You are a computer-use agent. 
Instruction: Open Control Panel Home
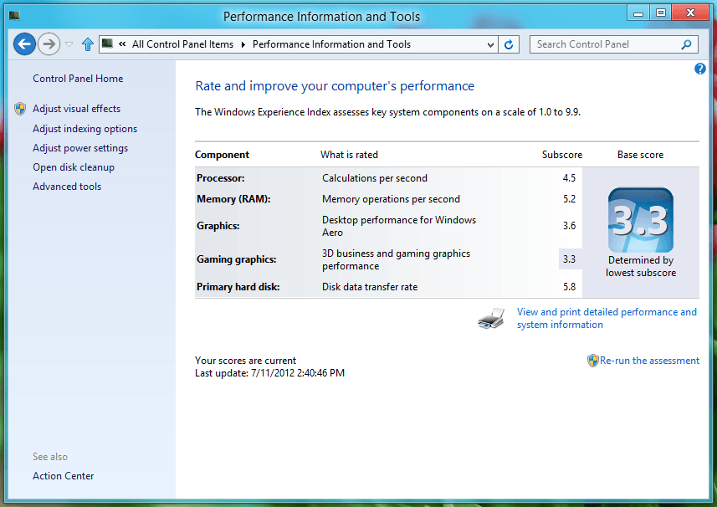(x=78, y=79)
